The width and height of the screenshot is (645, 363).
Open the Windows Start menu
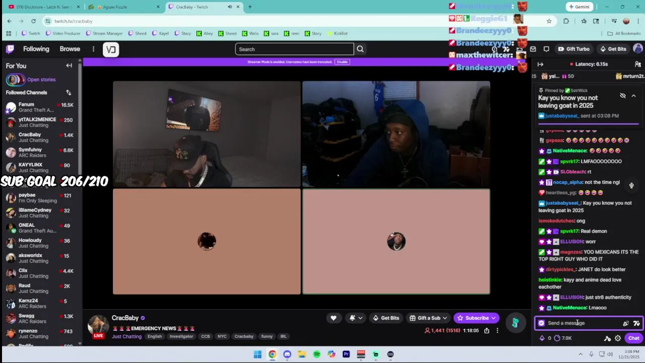(x=257, y=354)
